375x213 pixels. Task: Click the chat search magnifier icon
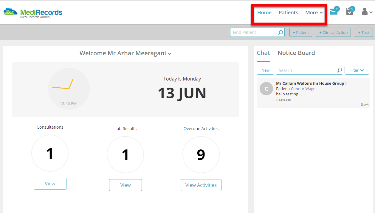[x=339, y=70]
